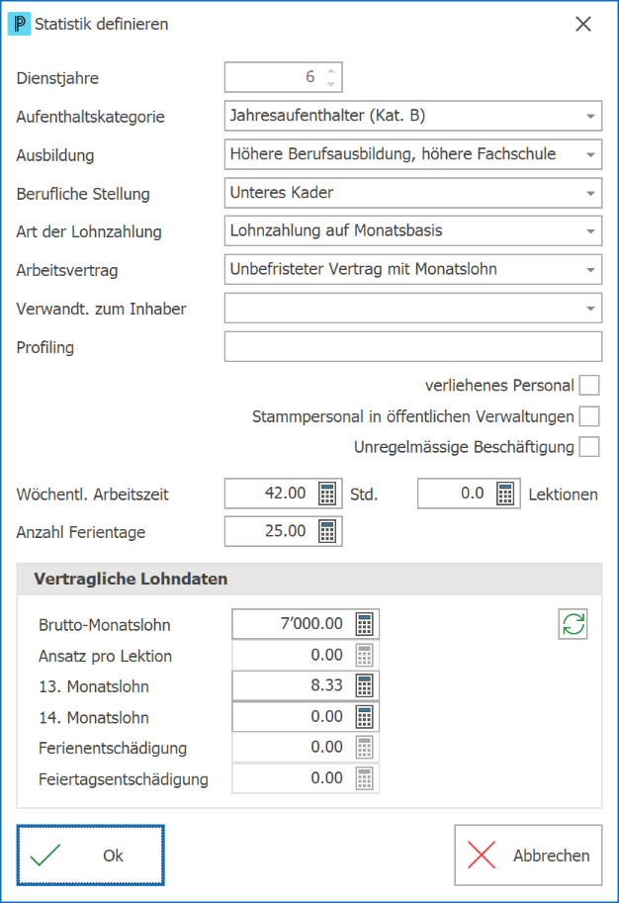Toggle Stammpersonal in öffentlichen Verwaltungen checkbox
619x903 pixels.
point(589,416)
